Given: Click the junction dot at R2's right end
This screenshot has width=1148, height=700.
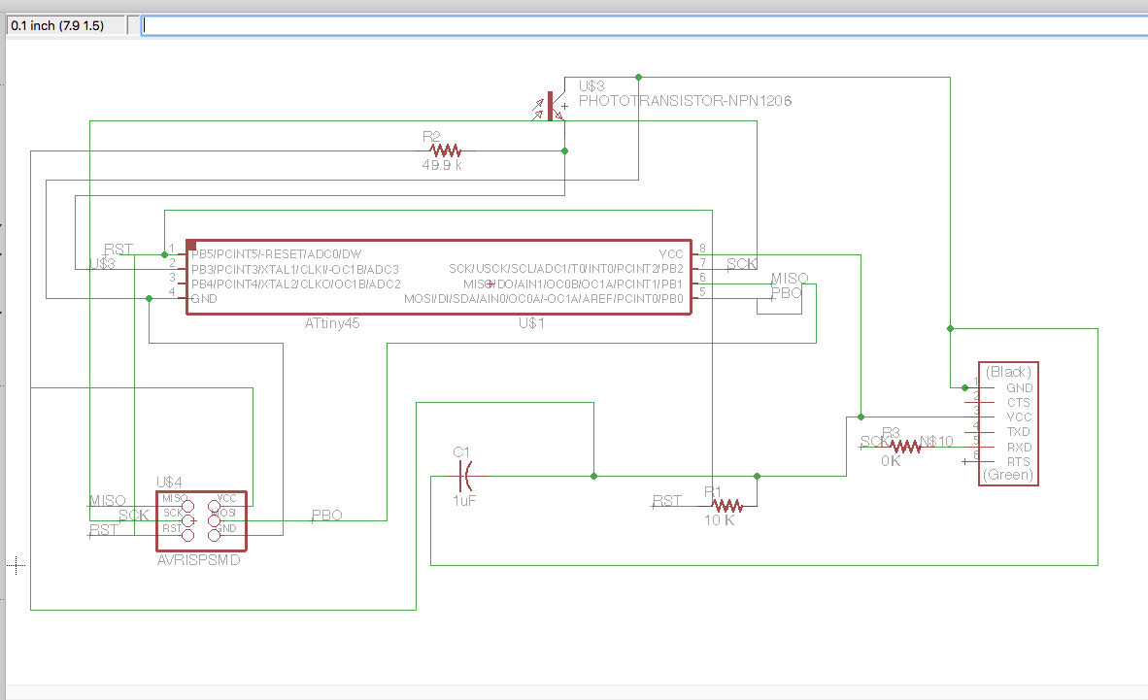Looking at the screenshot, I should pos(564,150).
